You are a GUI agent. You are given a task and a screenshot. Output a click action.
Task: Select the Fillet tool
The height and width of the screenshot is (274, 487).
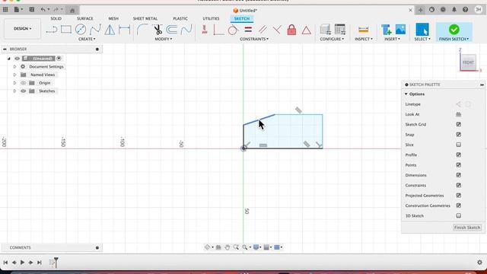pos(142,30)
